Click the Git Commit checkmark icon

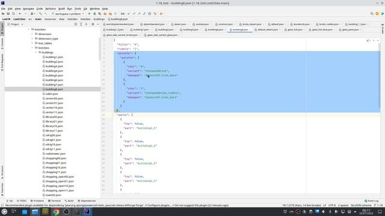click(134, 14)
